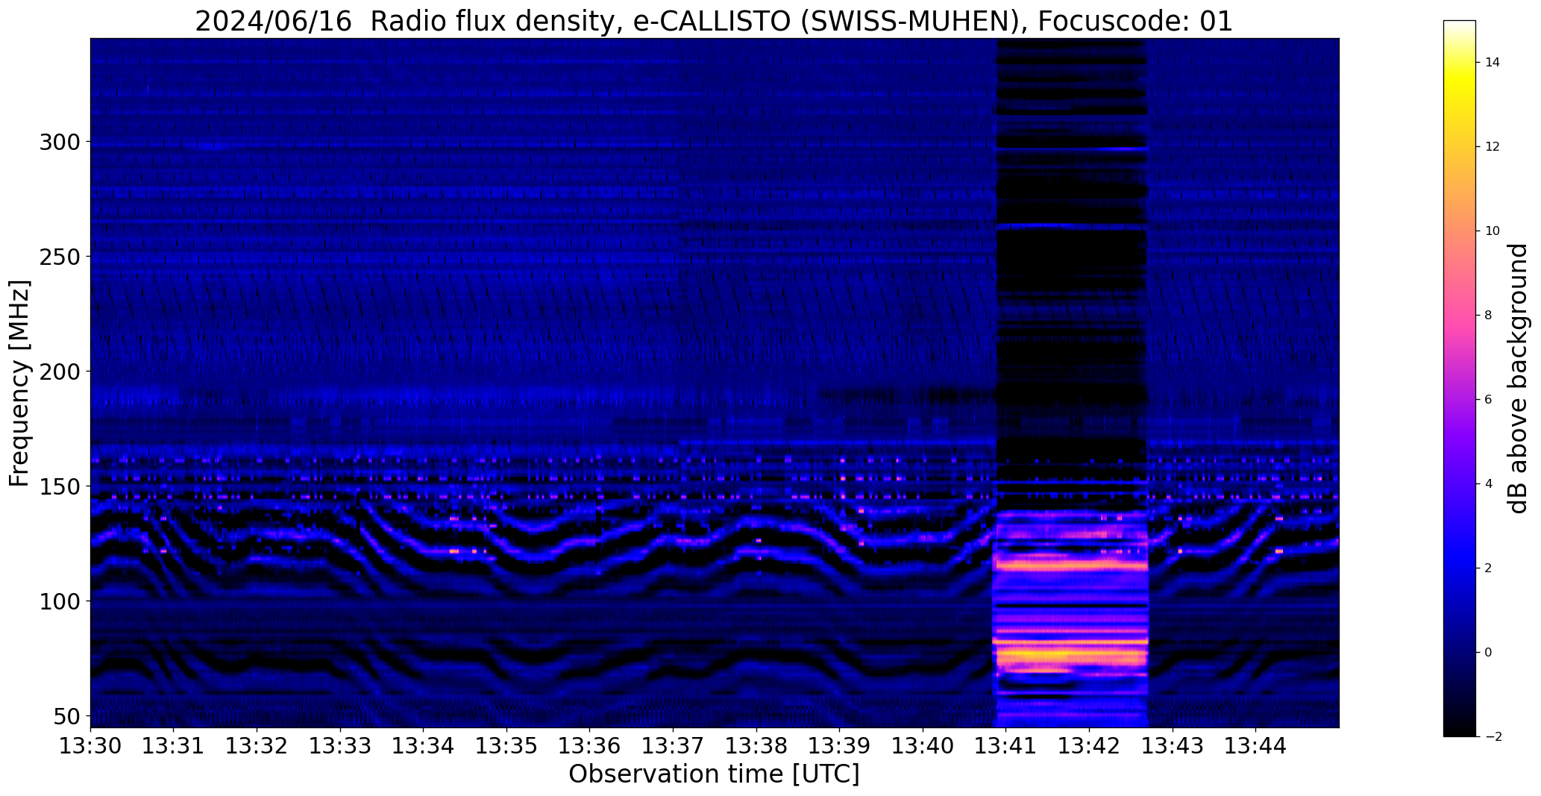1541x796 pixels.
Task: Select the 13:34 time tick label
Action: click(424, 745)
